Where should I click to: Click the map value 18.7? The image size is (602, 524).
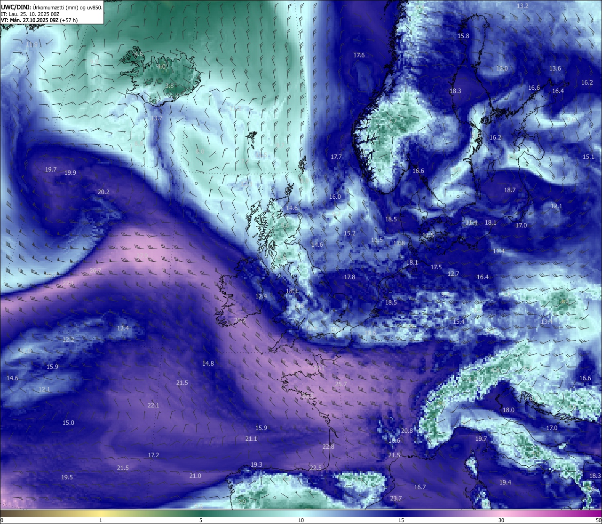pos(510,190)
